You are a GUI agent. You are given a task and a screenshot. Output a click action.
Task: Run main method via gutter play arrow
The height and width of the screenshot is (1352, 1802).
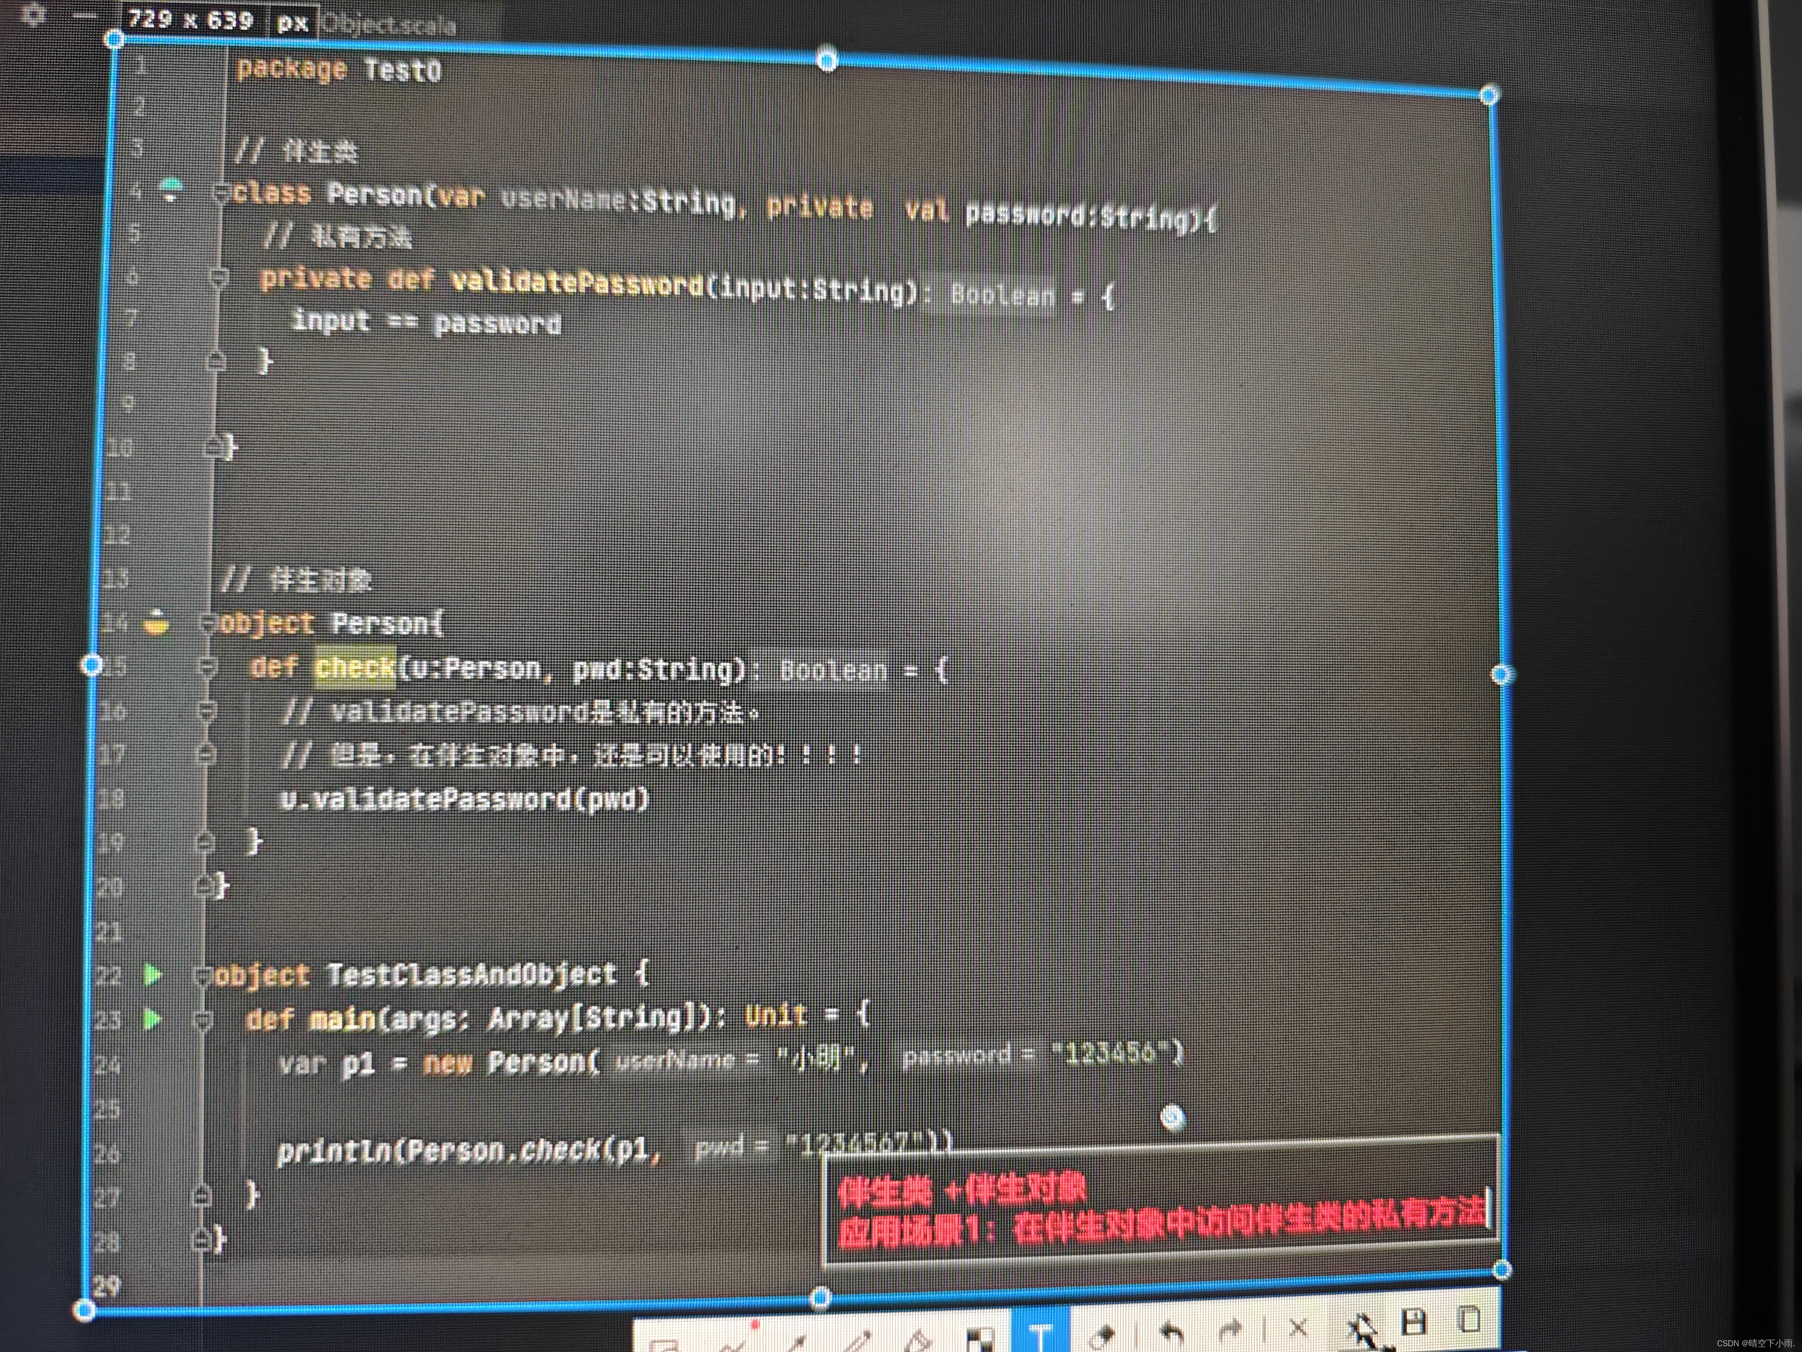coord(151,1019)
